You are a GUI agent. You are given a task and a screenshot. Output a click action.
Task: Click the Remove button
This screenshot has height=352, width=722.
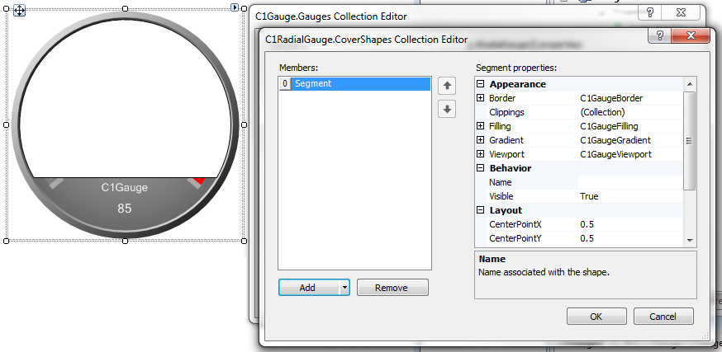392,288
